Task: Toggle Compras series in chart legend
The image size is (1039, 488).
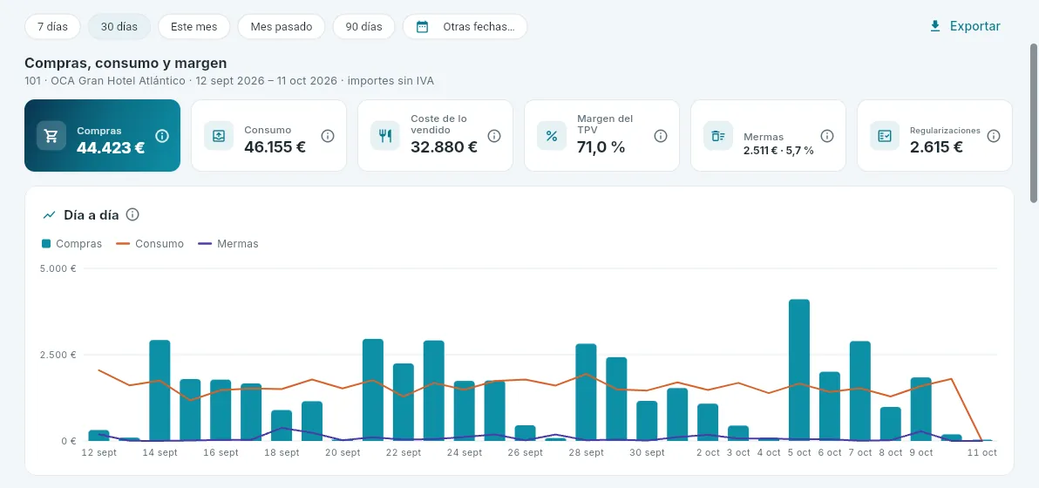Action: click(72, 244)
